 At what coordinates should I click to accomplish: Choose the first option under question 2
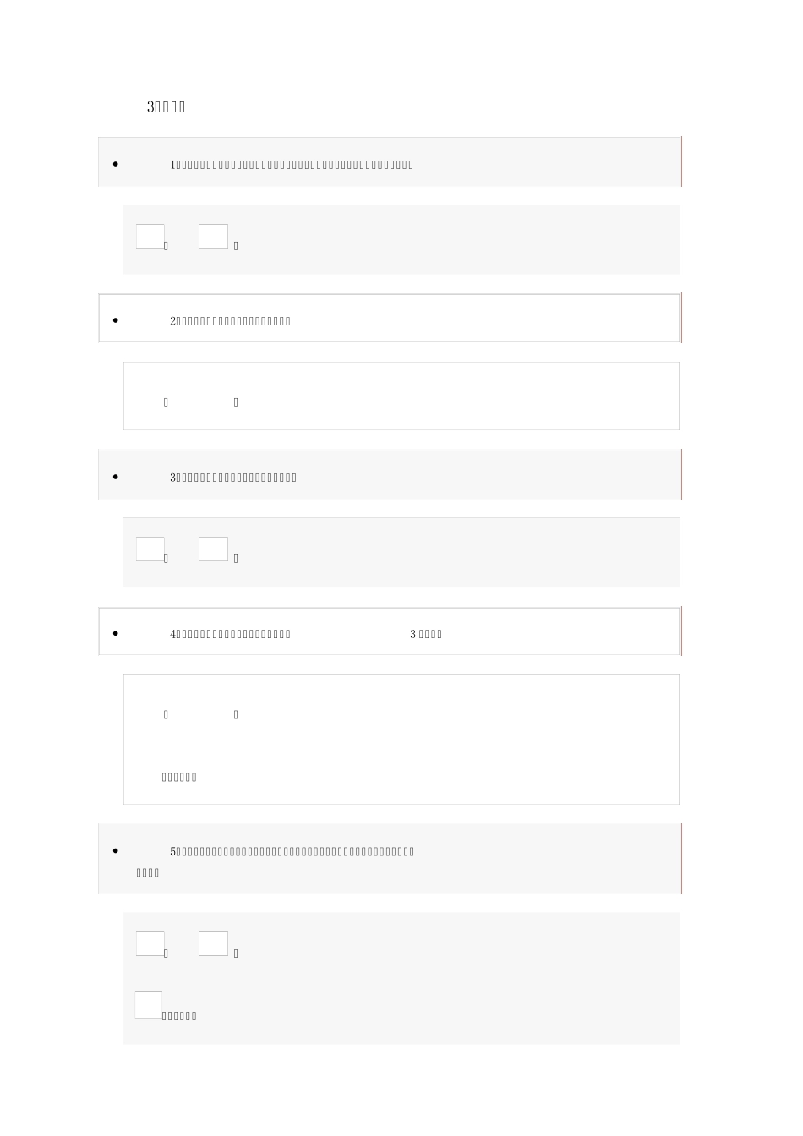[166, 402]
